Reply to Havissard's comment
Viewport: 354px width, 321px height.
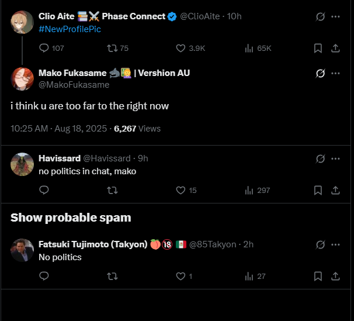(44, 190)
